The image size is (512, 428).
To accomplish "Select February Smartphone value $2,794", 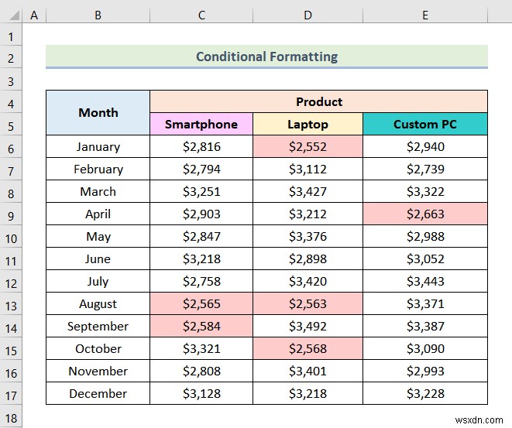I will tap(201, 169).
